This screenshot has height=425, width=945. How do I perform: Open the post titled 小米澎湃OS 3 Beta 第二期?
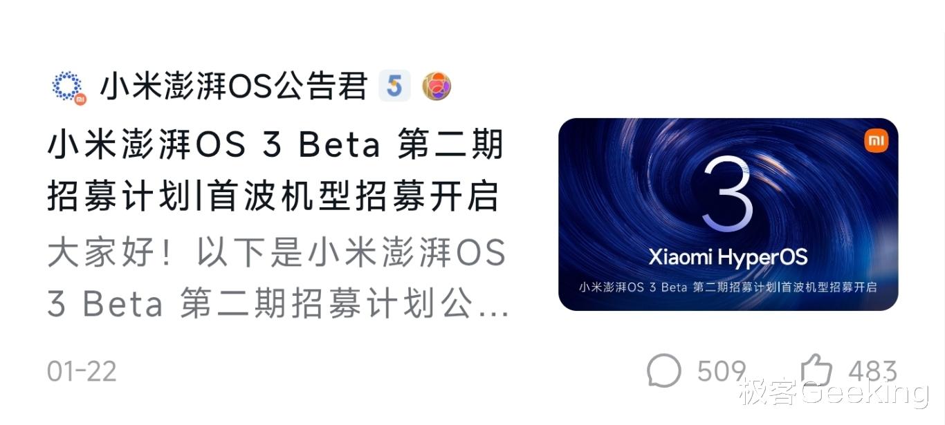(276, 144)
